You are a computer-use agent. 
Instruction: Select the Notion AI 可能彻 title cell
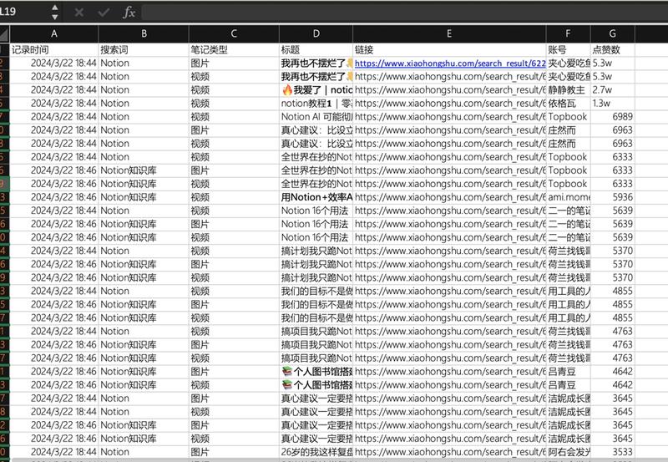pos(316,117)
